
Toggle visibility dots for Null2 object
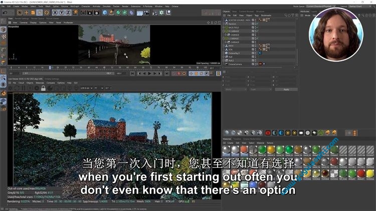[x=256, y=61]
